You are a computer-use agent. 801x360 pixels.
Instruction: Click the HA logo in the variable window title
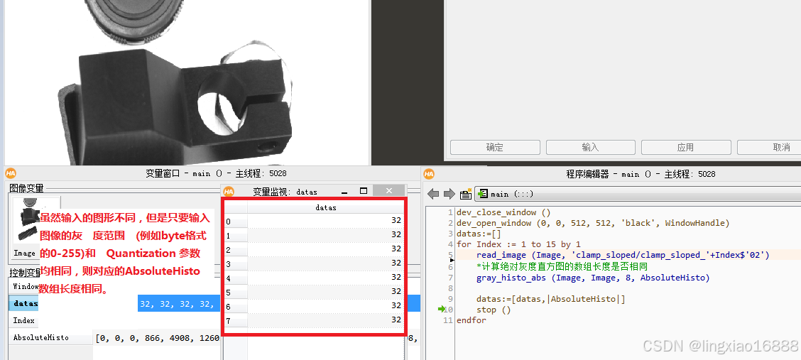pos(12,174)
